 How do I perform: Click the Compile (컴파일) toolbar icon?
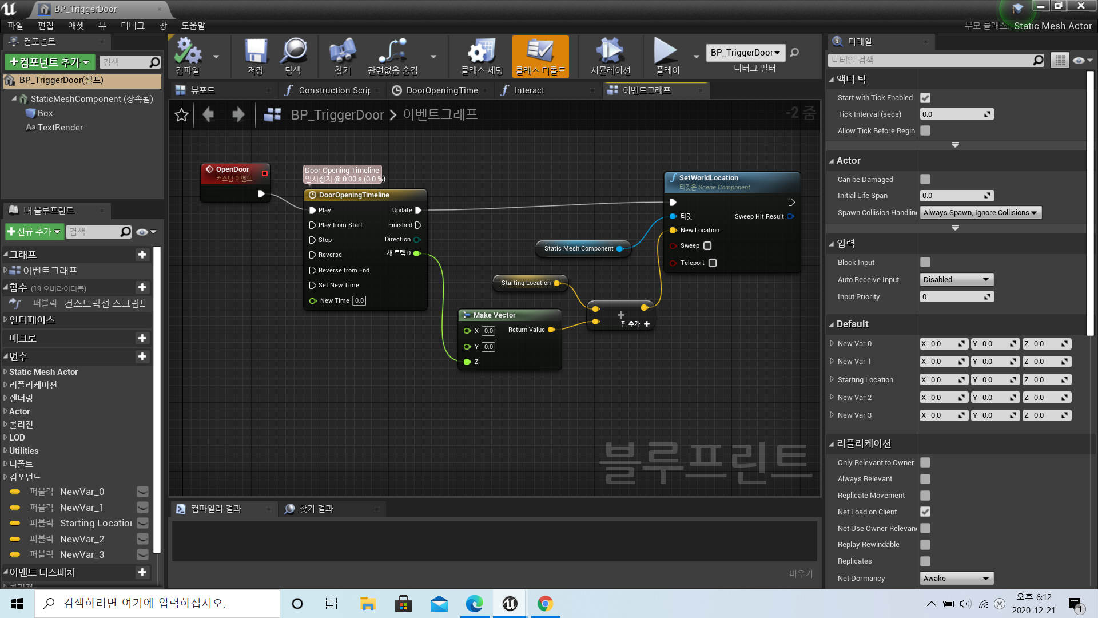188,56
